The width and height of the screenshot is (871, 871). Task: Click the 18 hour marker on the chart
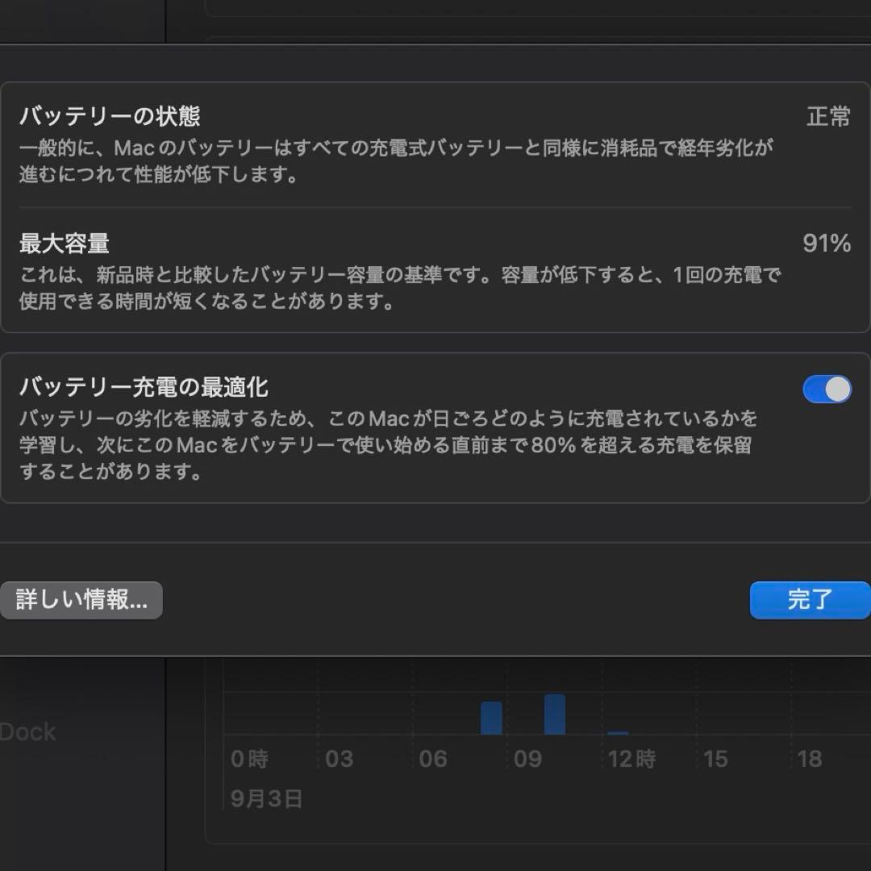(x=809, y=758)
